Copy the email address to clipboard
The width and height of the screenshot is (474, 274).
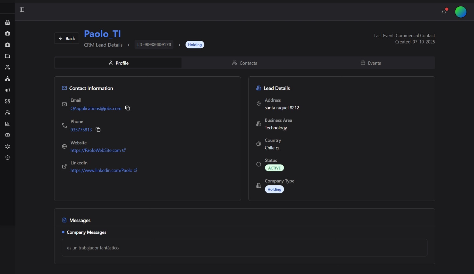point(128,108)
